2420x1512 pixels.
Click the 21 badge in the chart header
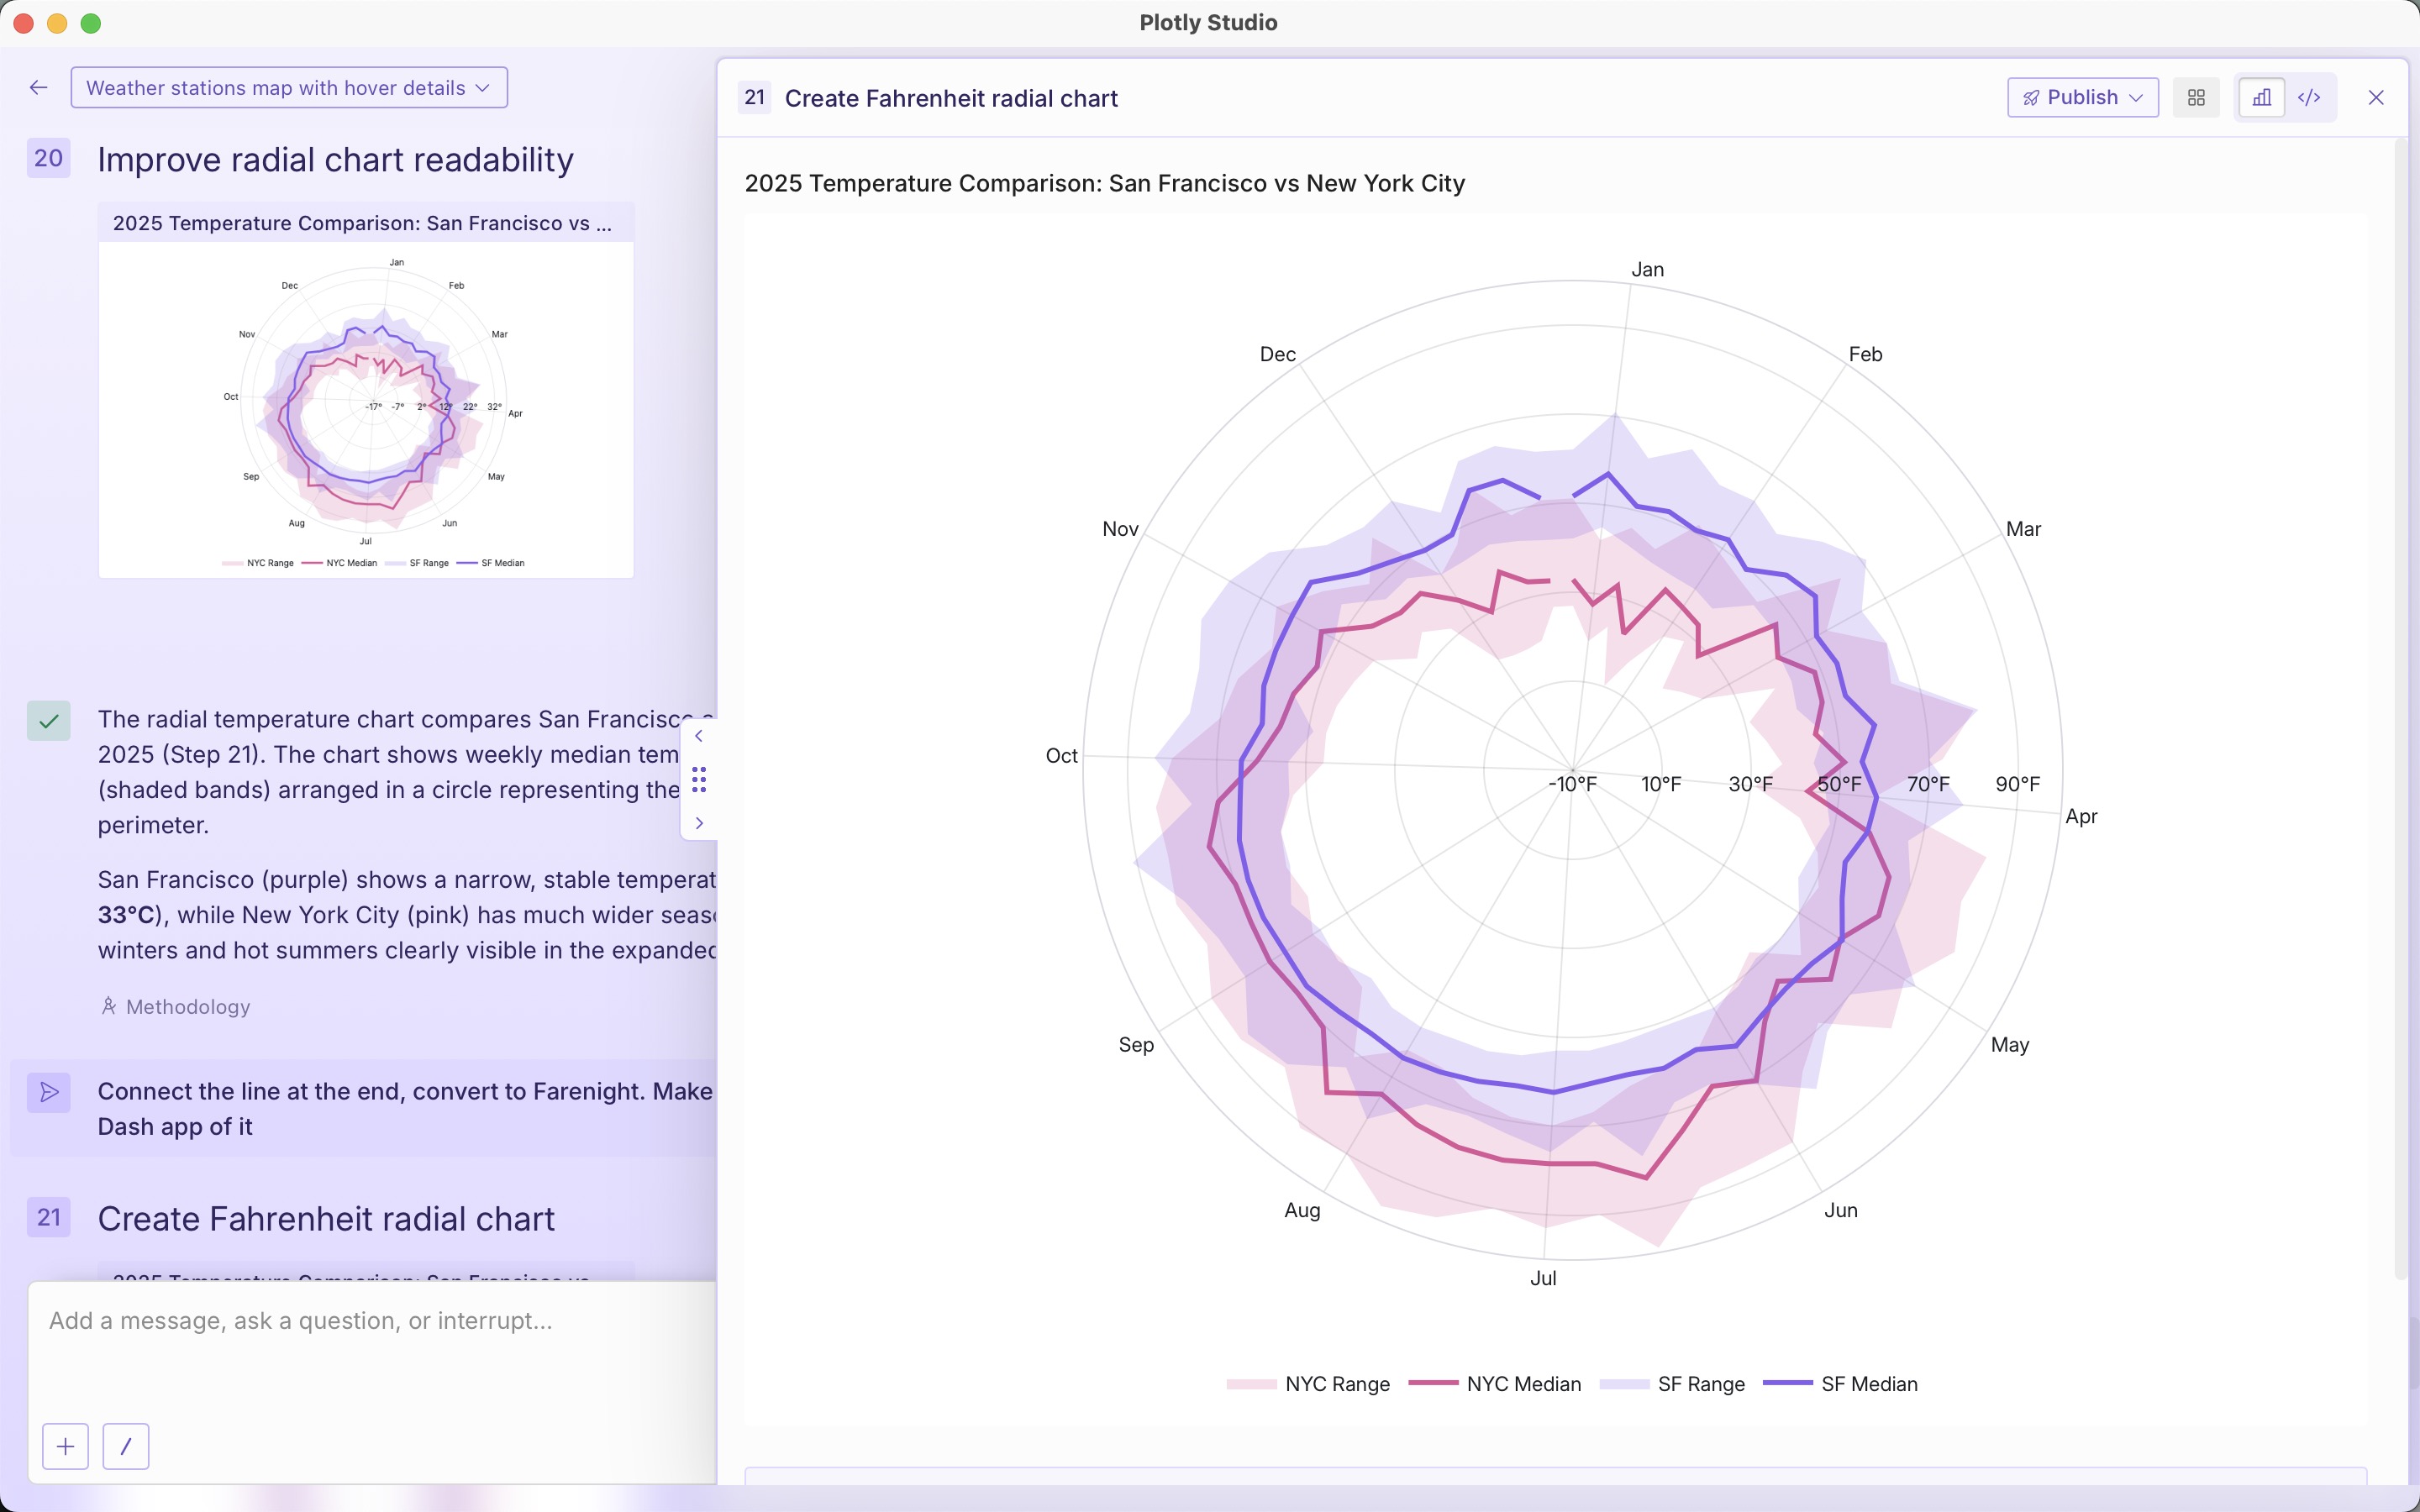pos(754,97)
